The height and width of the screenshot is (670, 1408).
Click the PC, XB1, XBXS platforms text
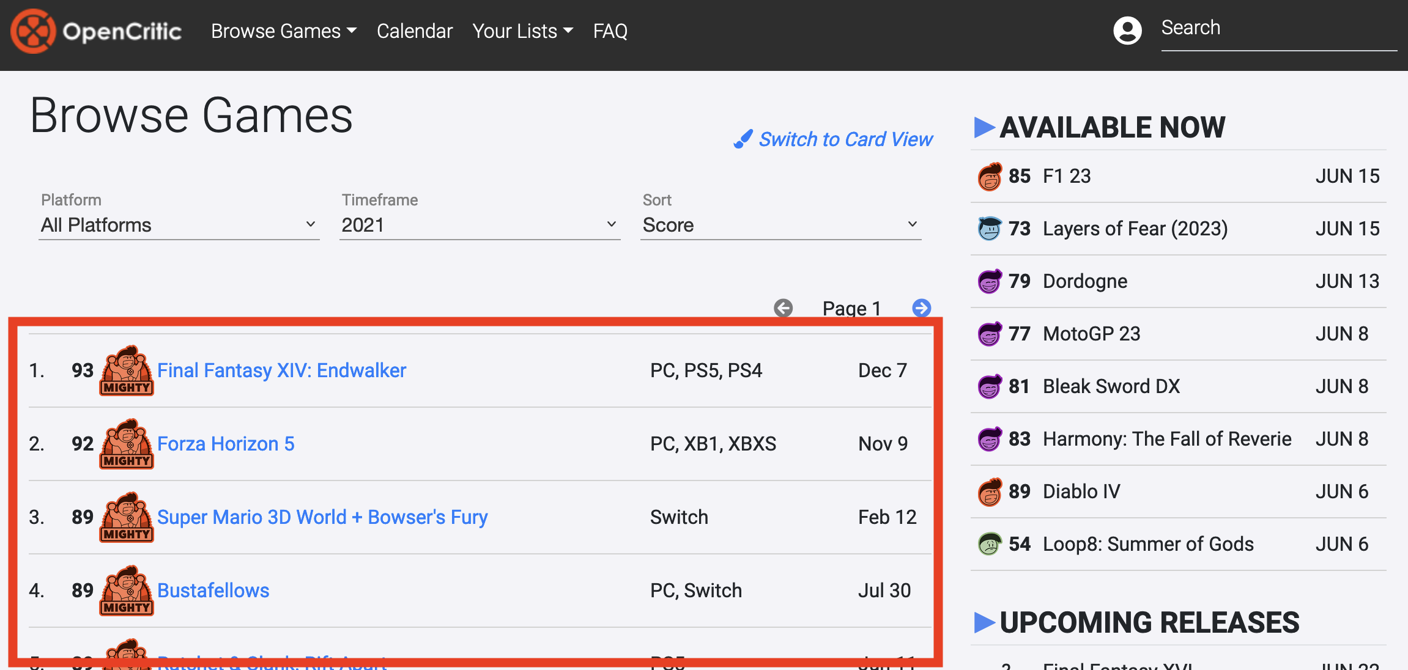(x=713, y=444)
